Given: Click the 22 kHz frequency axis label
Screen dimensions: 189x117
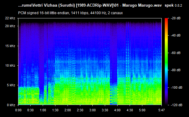Looking at the screenshot, I should tap(10, 18).
